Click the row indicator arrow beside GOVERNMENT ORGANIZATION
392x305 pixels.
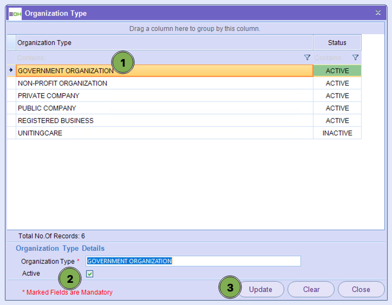11,70
